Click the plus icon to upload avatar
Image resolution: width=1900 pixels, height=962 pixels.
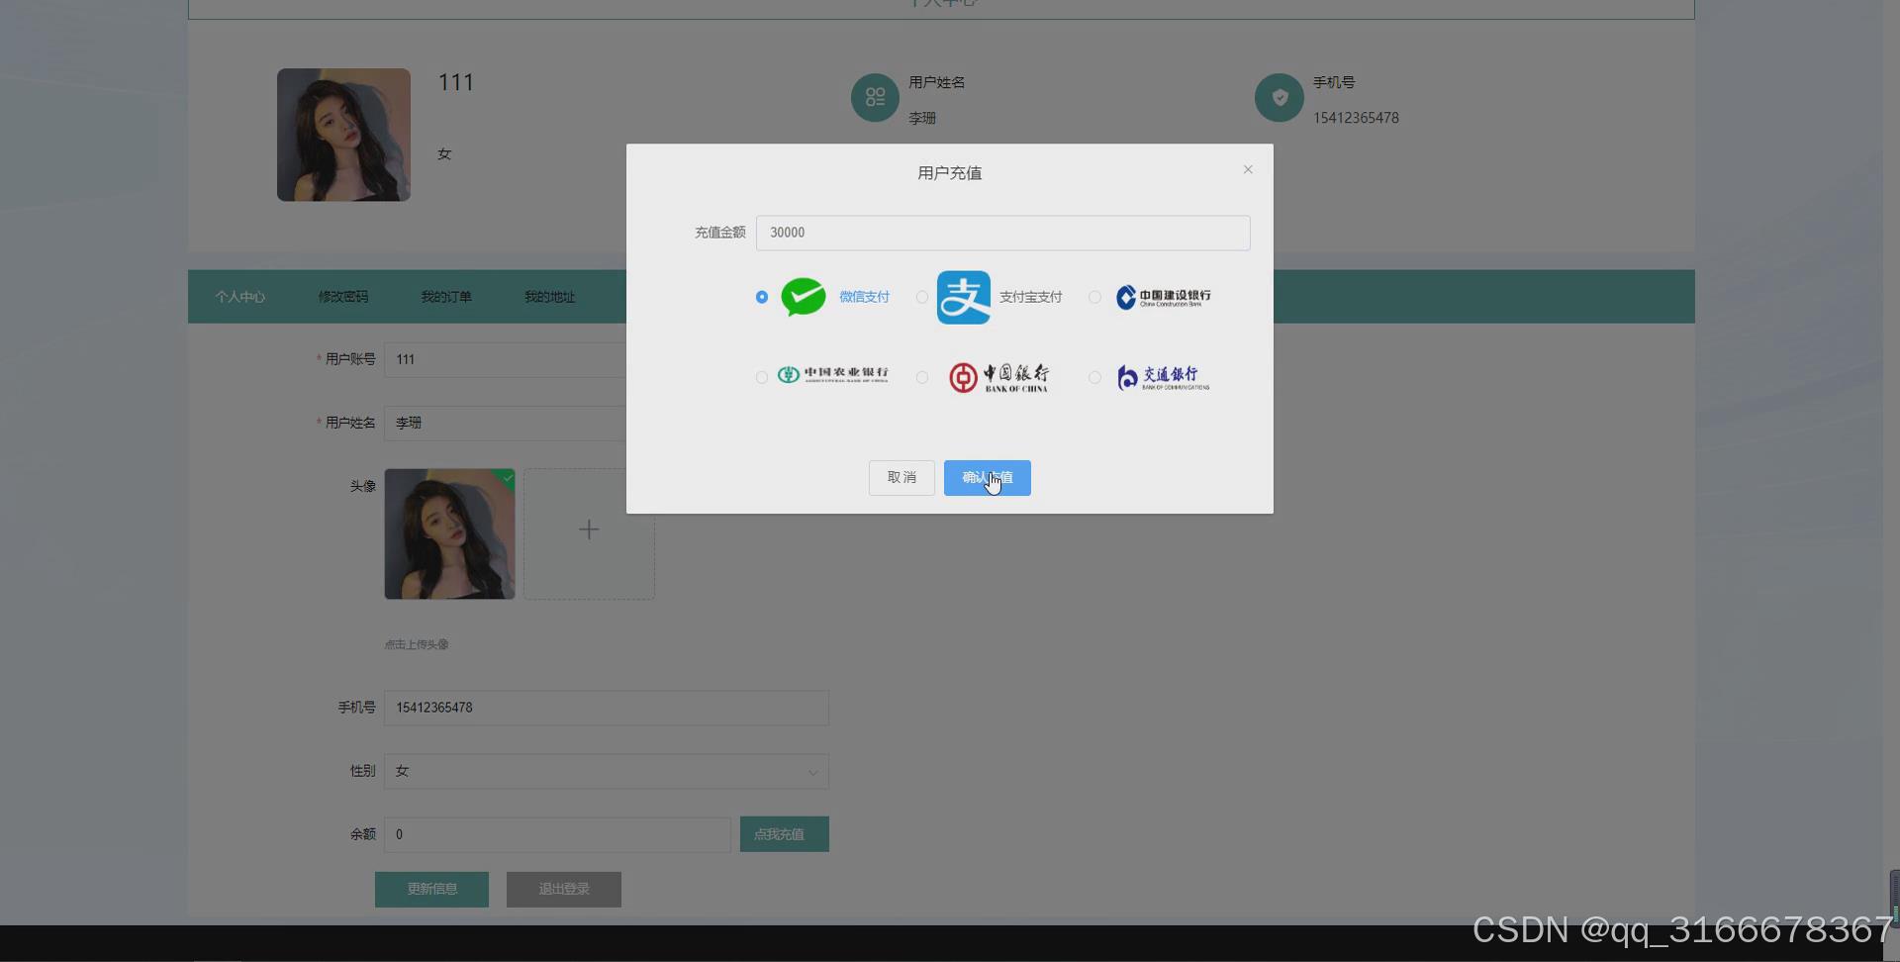pyautogui.click(x=589, y=529)
